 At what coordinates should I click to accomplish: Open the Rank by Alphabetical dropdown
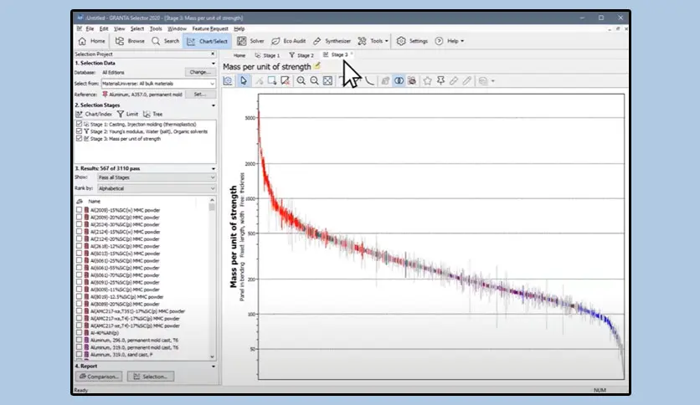click(x=157, y=188)
